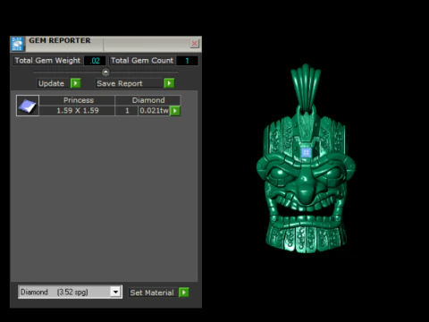Click the 0.021tw weight cell
429x322 pixels.
click(154, 111)
